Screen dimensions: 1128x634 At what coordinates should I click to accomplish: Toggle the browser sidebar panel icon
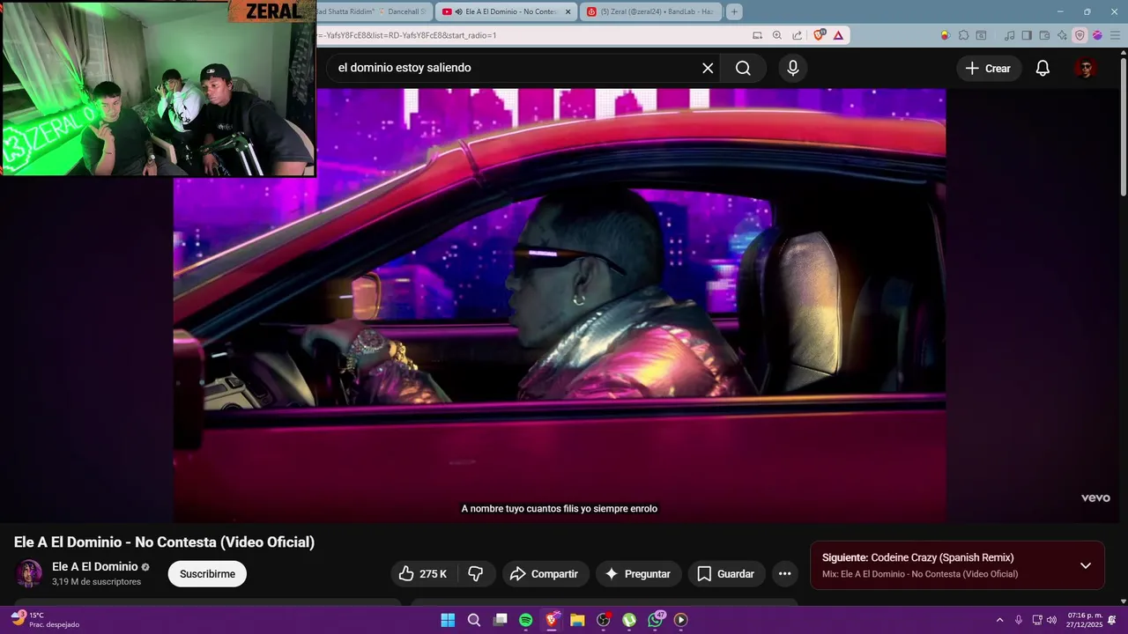point(1027,35)
